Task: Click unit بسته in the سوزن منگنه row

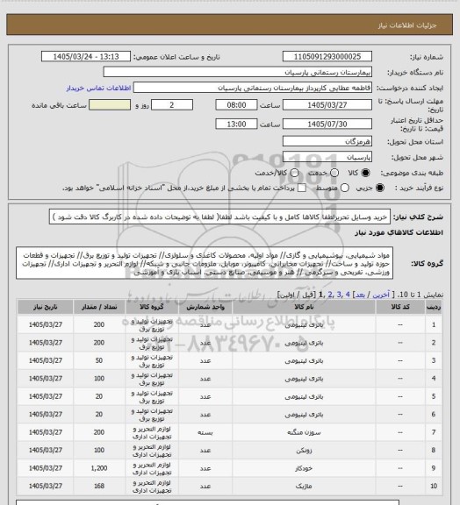Action: click(205, 432)
